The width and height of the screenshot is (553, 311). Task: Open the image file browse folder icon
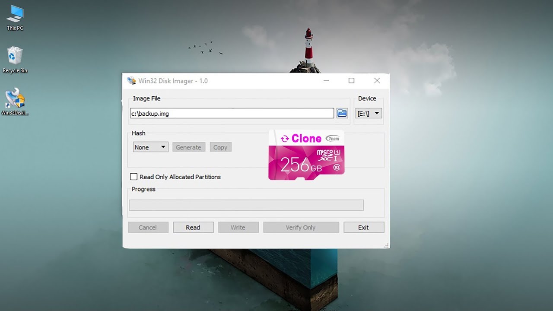click(x=342, y=113)
